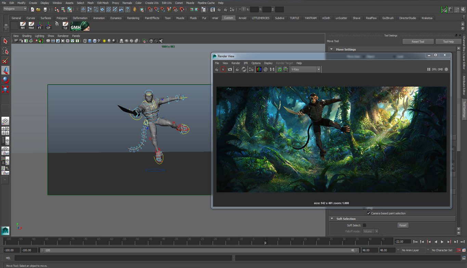This screenshot has width=467, height=268.
Task: Activate the red Scale tool icon
Action: (5, 89)
